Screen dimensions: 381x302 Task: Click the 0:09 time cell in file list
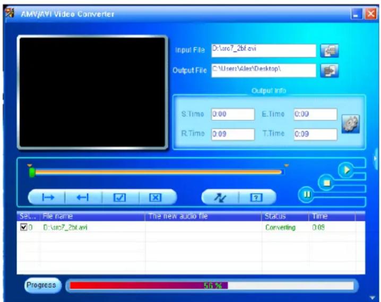click(318, 227)
